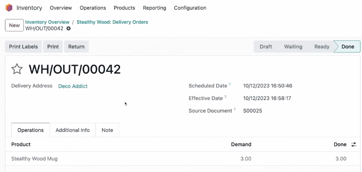This screenshot has height=172, width=362.
Task: Click the Print Labels button
Action: pyautogui.click(x=23, y=47)
